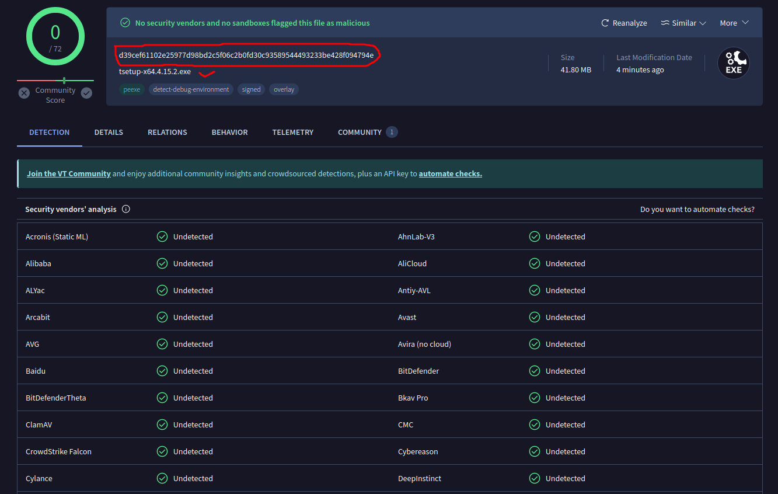Click the Cylance undetected check icon
Image resolution: width=778 pixels, height=494 pixels.
coord(162,478)
